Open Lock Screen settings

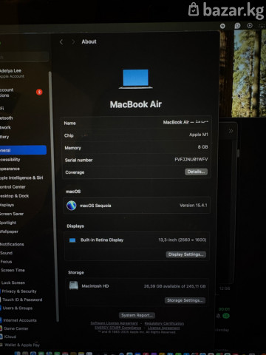tap(13, 283)
